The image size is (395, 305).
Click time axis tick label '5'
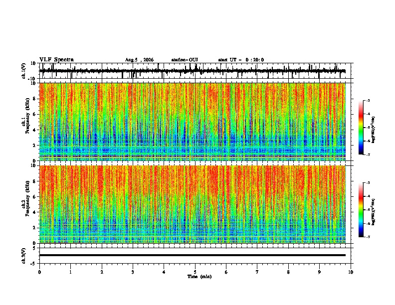(x=195, y=272)
